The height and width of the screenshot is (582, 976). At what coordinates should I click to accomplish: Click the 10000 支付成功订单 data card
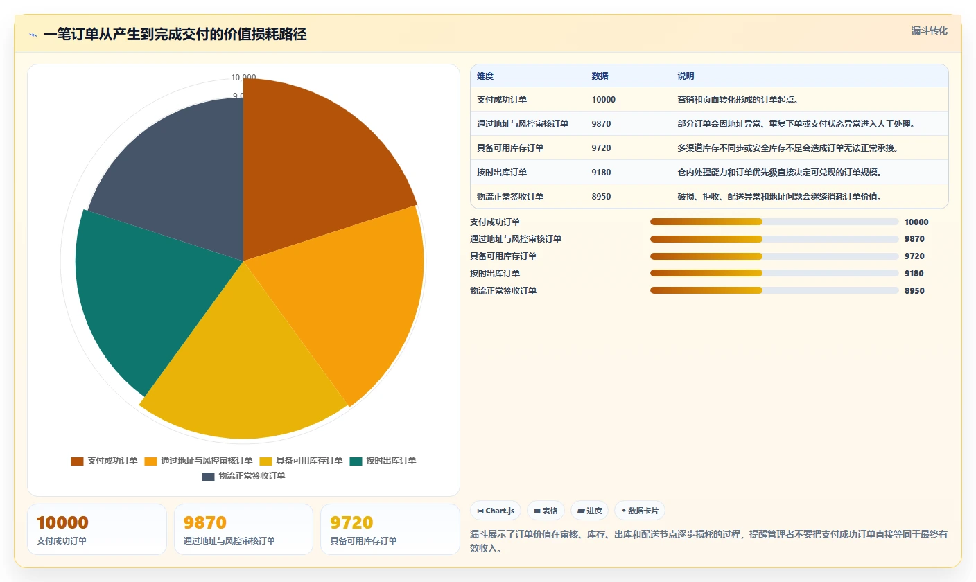click(97, 529)
